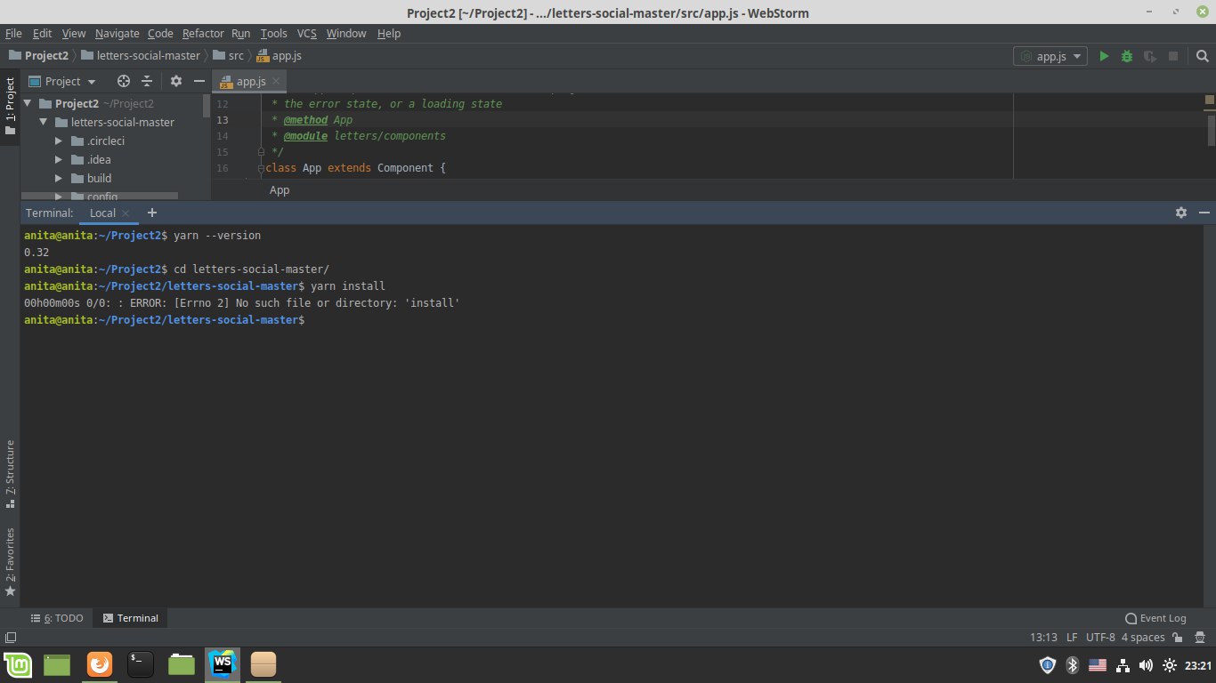This screenshot has width=1216, height=683.
Task: Open the Event Log
Action: [1155, 618]
